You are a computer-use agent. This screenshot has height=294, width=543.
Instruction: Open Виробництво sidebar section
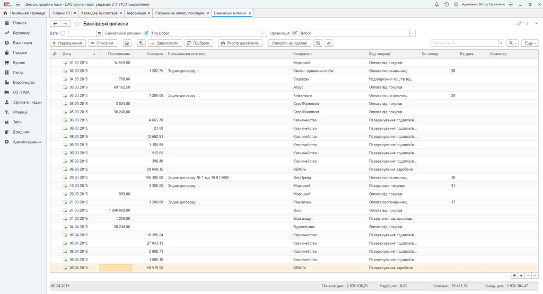[x=23, y=83]
